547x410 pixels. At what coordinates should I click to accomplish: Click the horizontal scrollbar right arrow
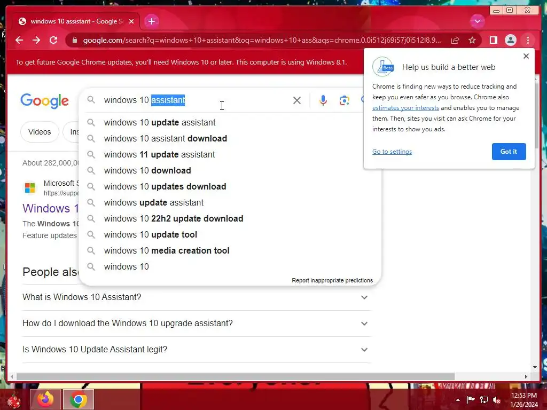526,376
